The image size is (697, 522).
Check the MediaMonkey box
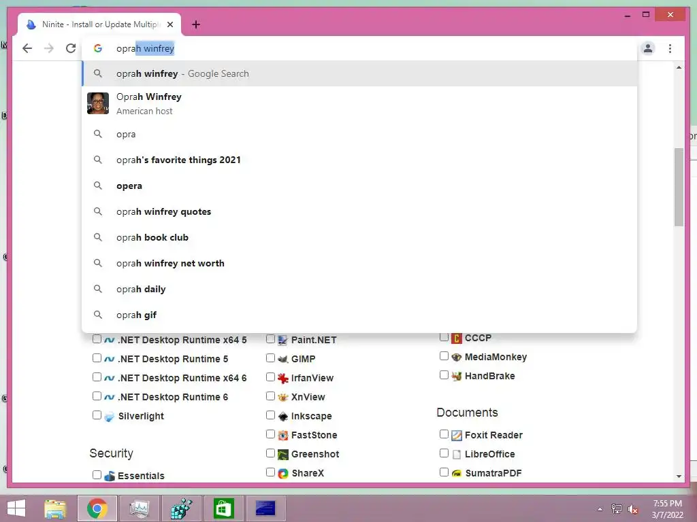(x=444, y=356)
